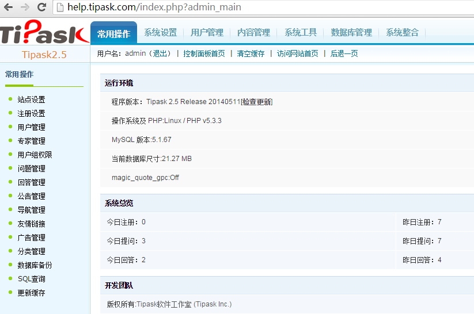The height and width of the screenshot is (314, 474).
Task: Open 问题管理 in sidebar
Action: [32, 169]
